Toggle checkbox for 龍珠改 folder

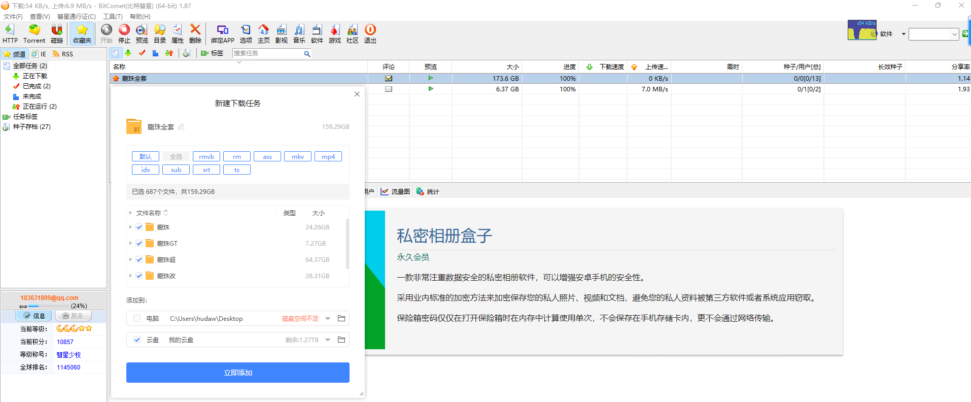coord(139,276)
